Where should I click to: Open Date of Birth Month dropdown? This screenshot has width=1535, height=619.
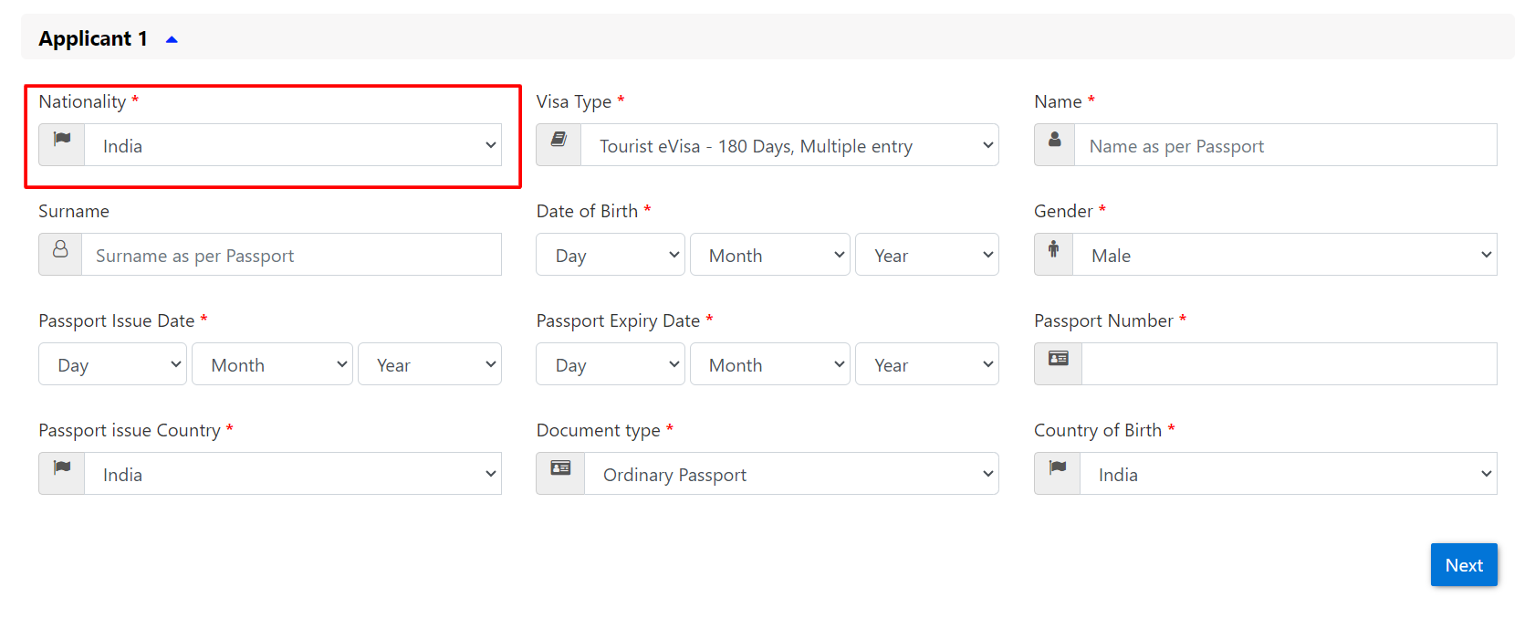[770, 255]
